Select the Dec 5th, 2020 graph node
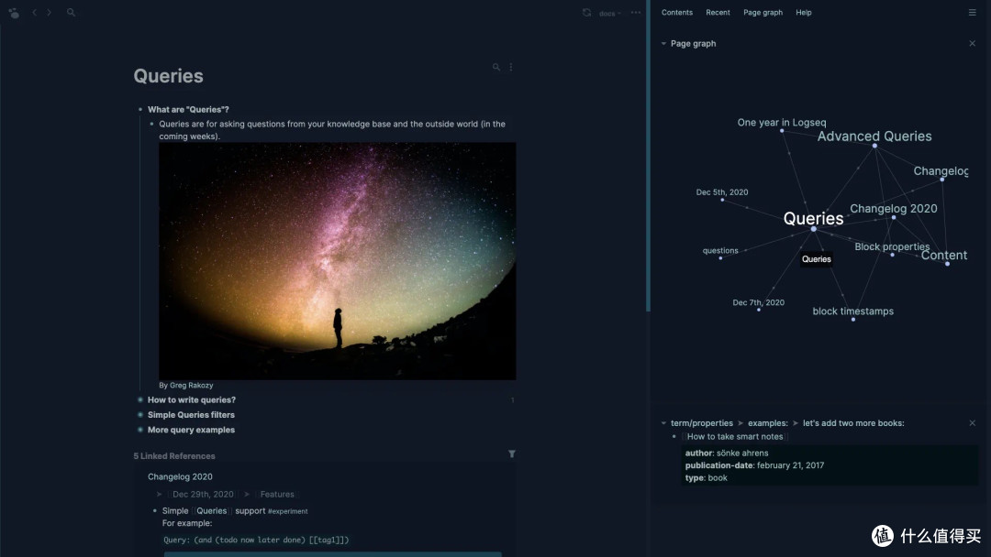The image size is (991, 557). point(722,200)
